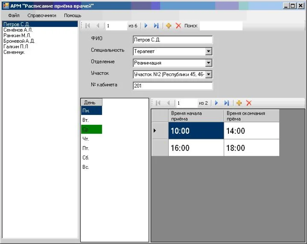This screenshot has width=307, height=244.
Task: Delete the selected appointment time row
Action: click(x=249, y=103)
